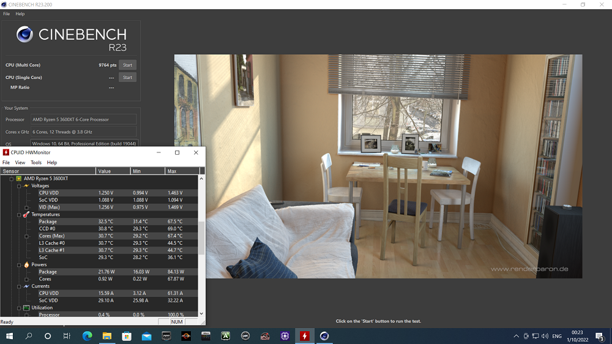Image resolution: width=612 pixels, height=344 pixels.
Task: Open the green letter A taskbar app
Action: click(226, 336)
